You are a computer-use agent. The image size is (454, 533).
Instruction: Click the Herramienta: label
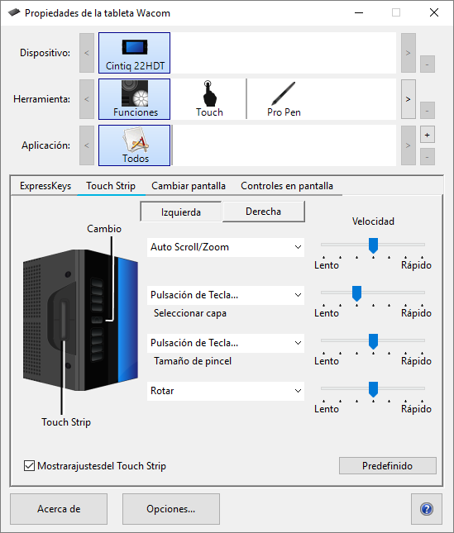pos(41,99)
